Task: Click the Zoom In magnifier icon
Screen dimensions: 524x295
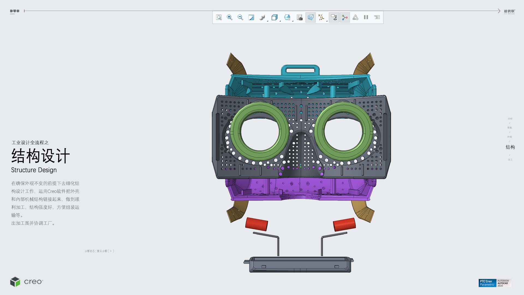Action: [x=230, y=17]
